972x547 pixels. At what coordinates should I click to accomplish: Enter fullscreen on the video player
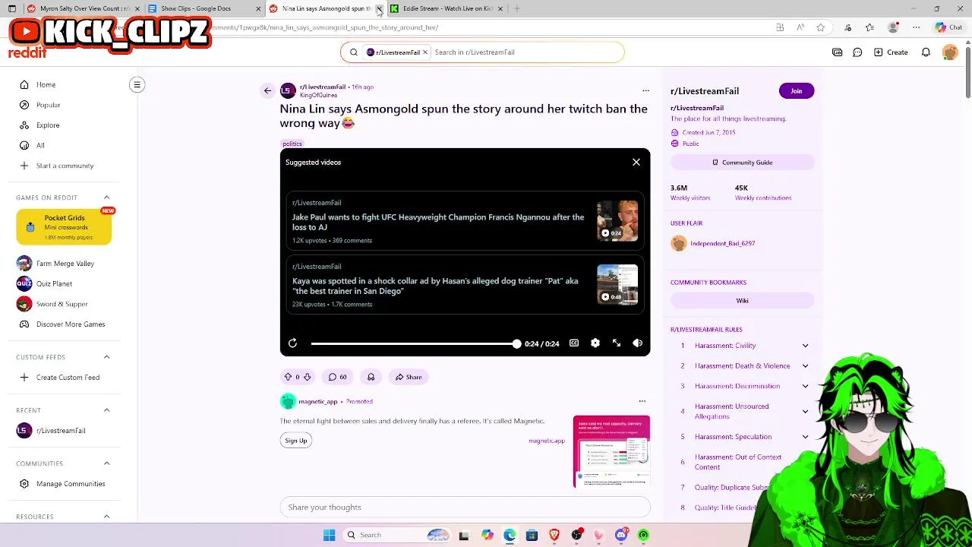pyautogui.click(x=617, y=343)
